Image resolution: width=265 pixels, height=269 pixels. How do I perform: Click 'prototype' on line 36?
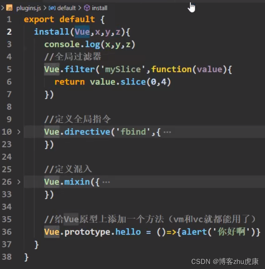pos(88,232)
